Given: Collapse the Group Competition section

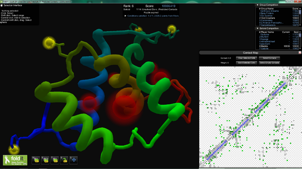Looking at the screenshot, I should coord(258,5).
